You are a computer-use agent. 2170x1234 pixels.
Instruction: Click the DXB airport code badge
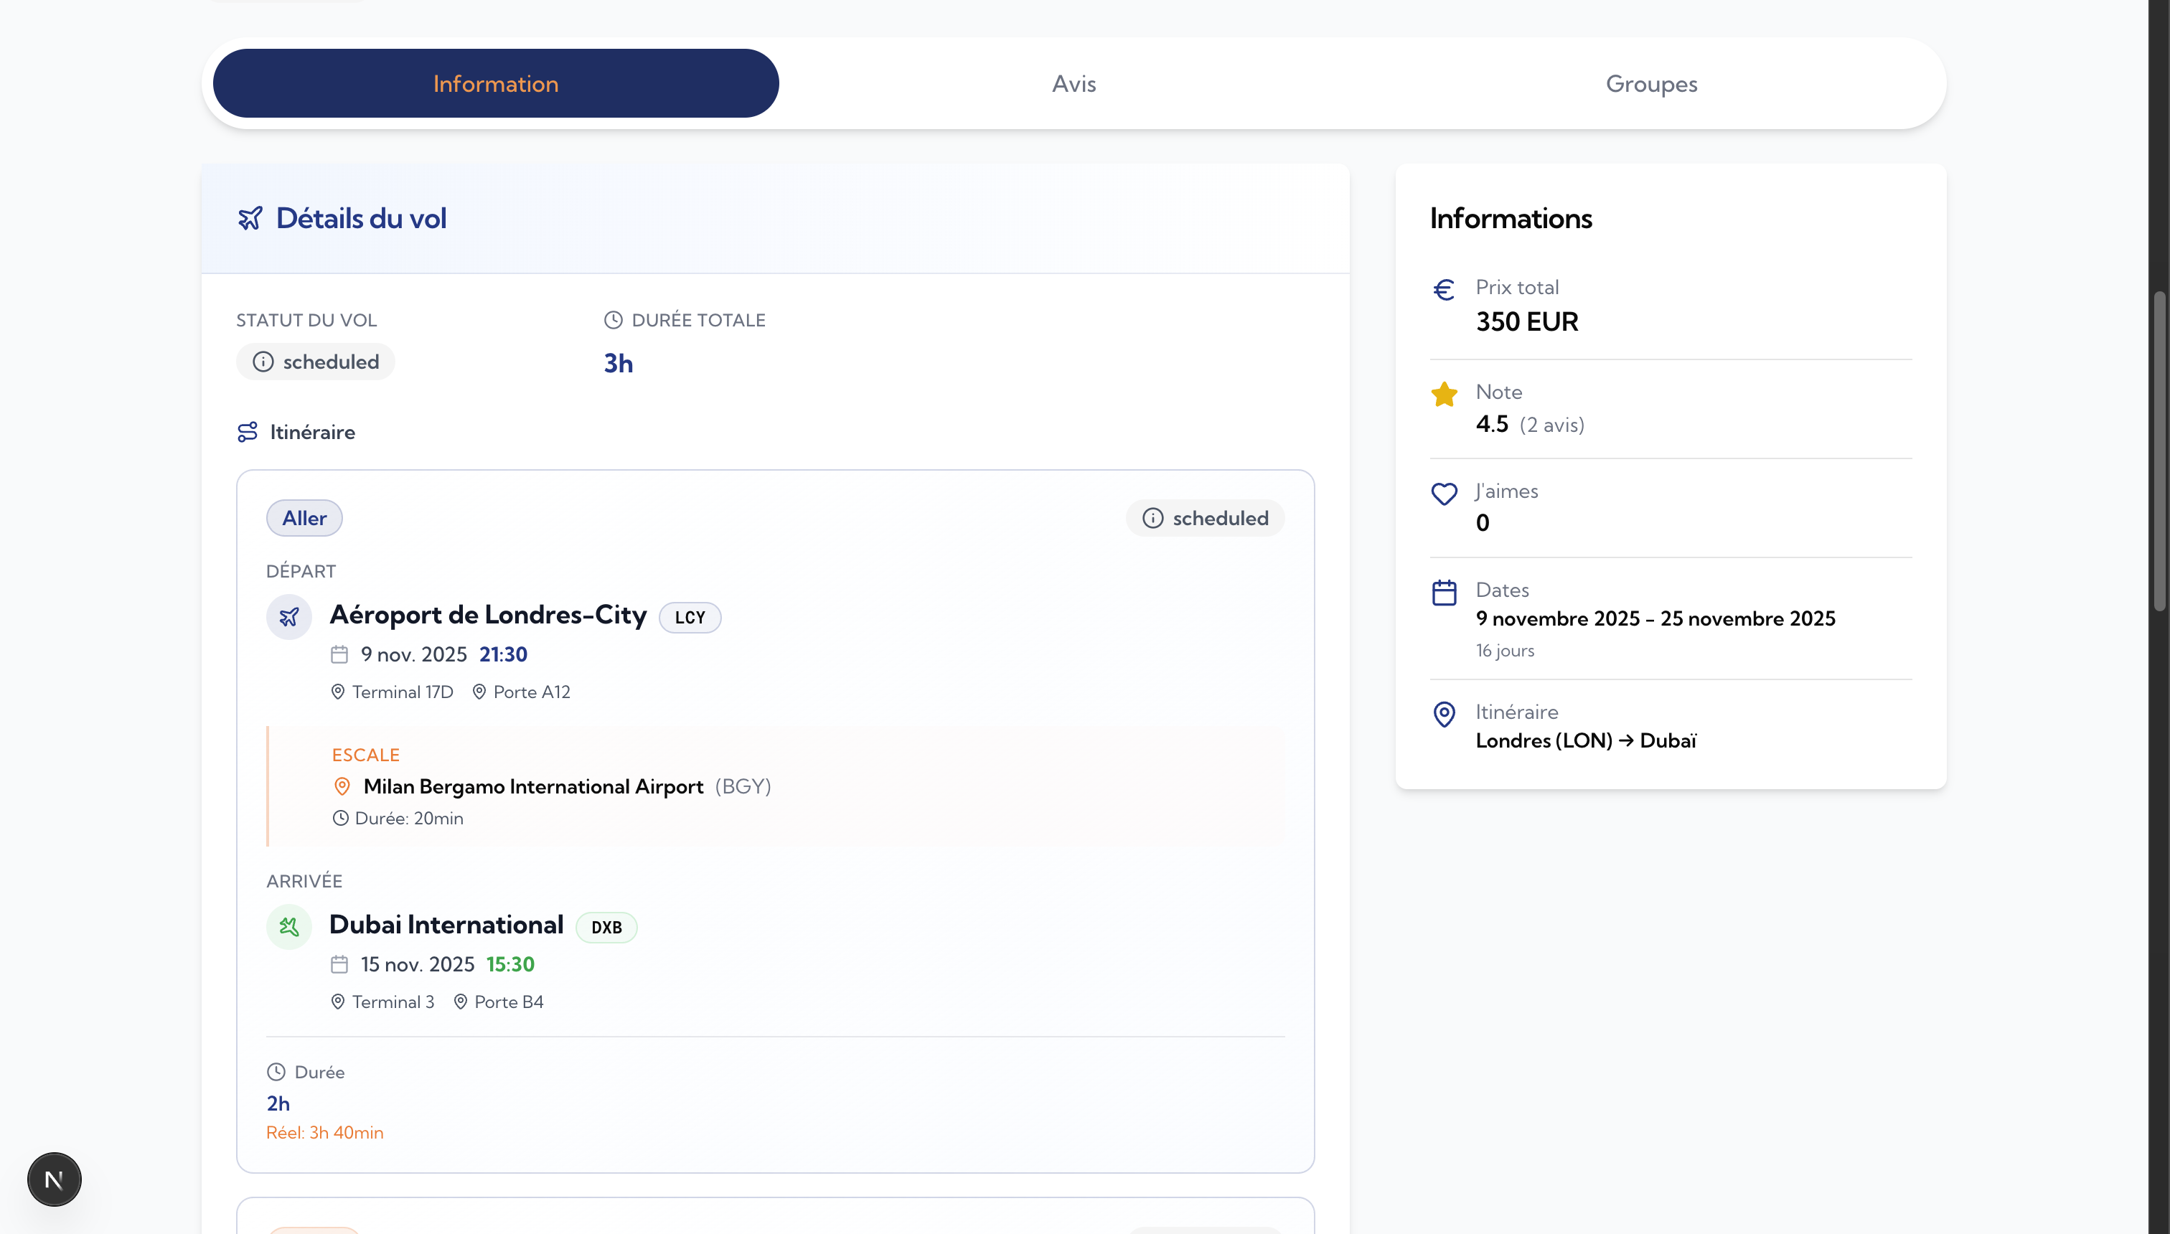click(x=607, y=927)
